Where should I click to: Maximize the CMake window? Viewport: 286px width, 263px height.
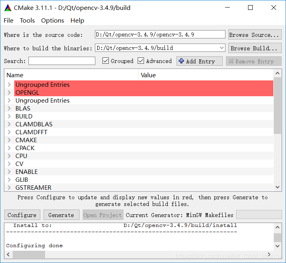tap(250, 8)
